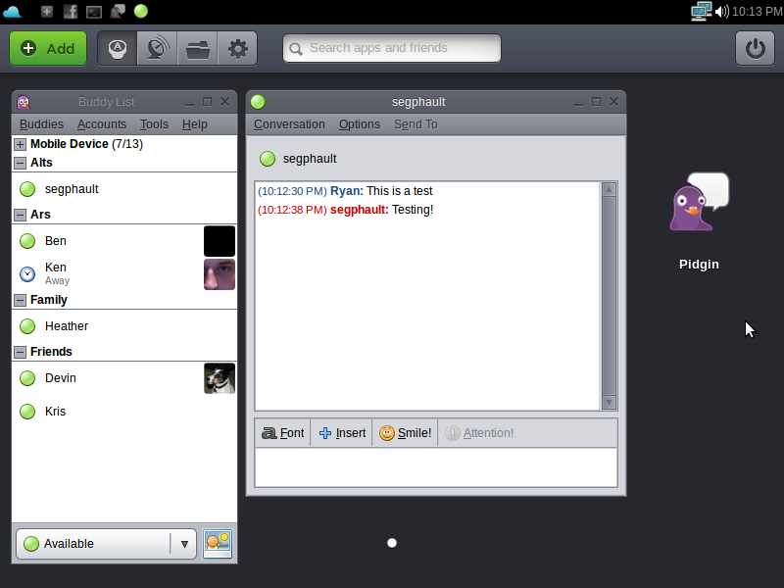Open the Accounts menu
This screenshot has height=588, width=784.
(102, 124)
